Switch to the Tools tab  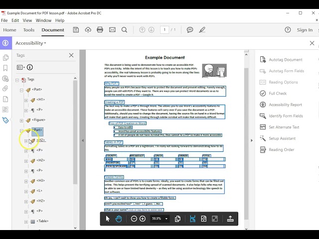(29, 30)
